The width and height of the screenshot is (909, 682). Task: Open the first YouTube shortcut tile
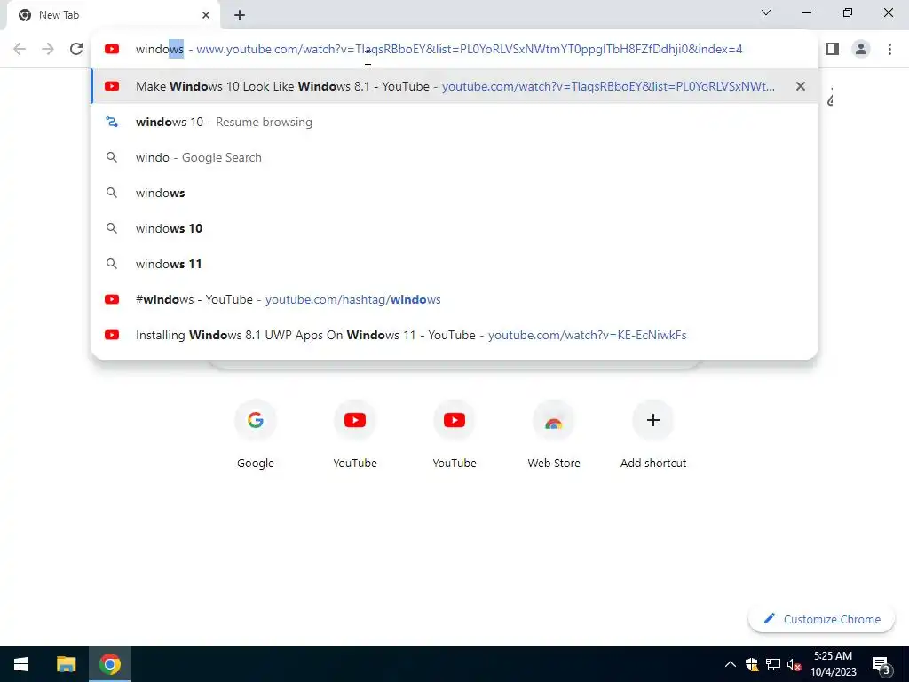(x=355, y=433)
